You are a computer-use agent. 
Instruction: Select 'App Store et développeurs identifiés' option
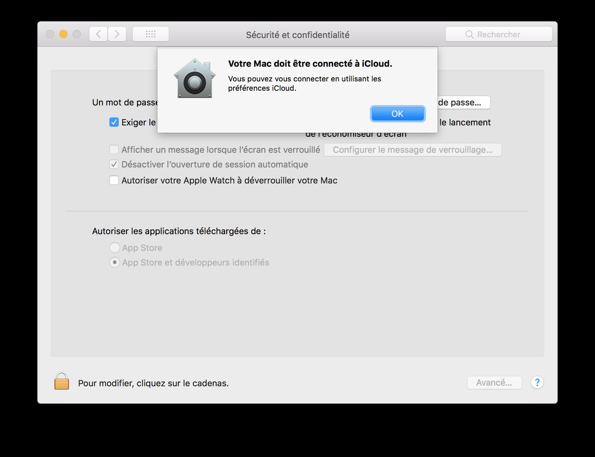(x=115, y=263)
